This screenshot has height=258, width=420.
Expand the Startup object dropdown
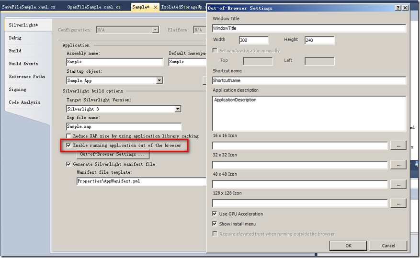pos(159,80)
